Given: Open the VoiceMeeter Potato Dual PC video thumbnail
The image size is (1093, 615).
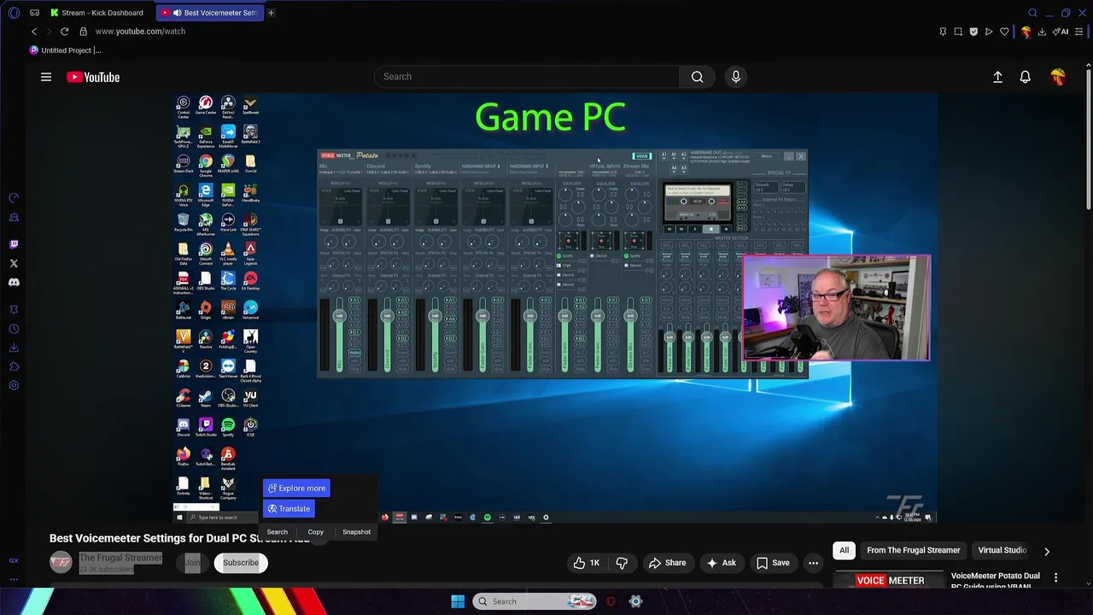Looking at the screenshot, I should [x=889, y=580].
